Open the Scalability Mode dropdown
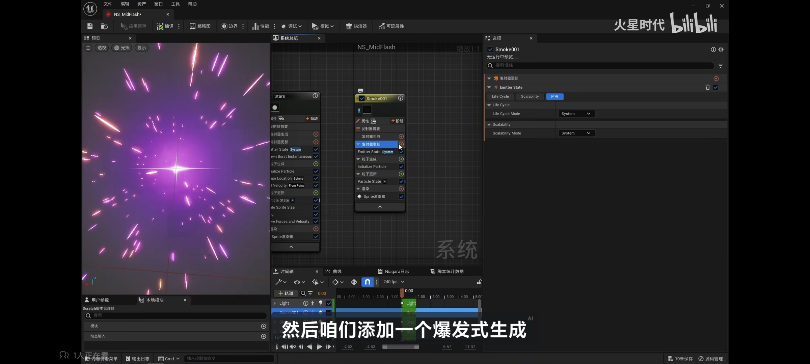This screenshot has height=364, width=810. (576, 133)
